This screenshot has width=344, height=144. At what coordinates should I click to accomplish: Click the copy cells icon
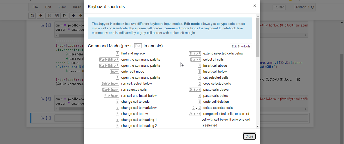tap(57, 16)
